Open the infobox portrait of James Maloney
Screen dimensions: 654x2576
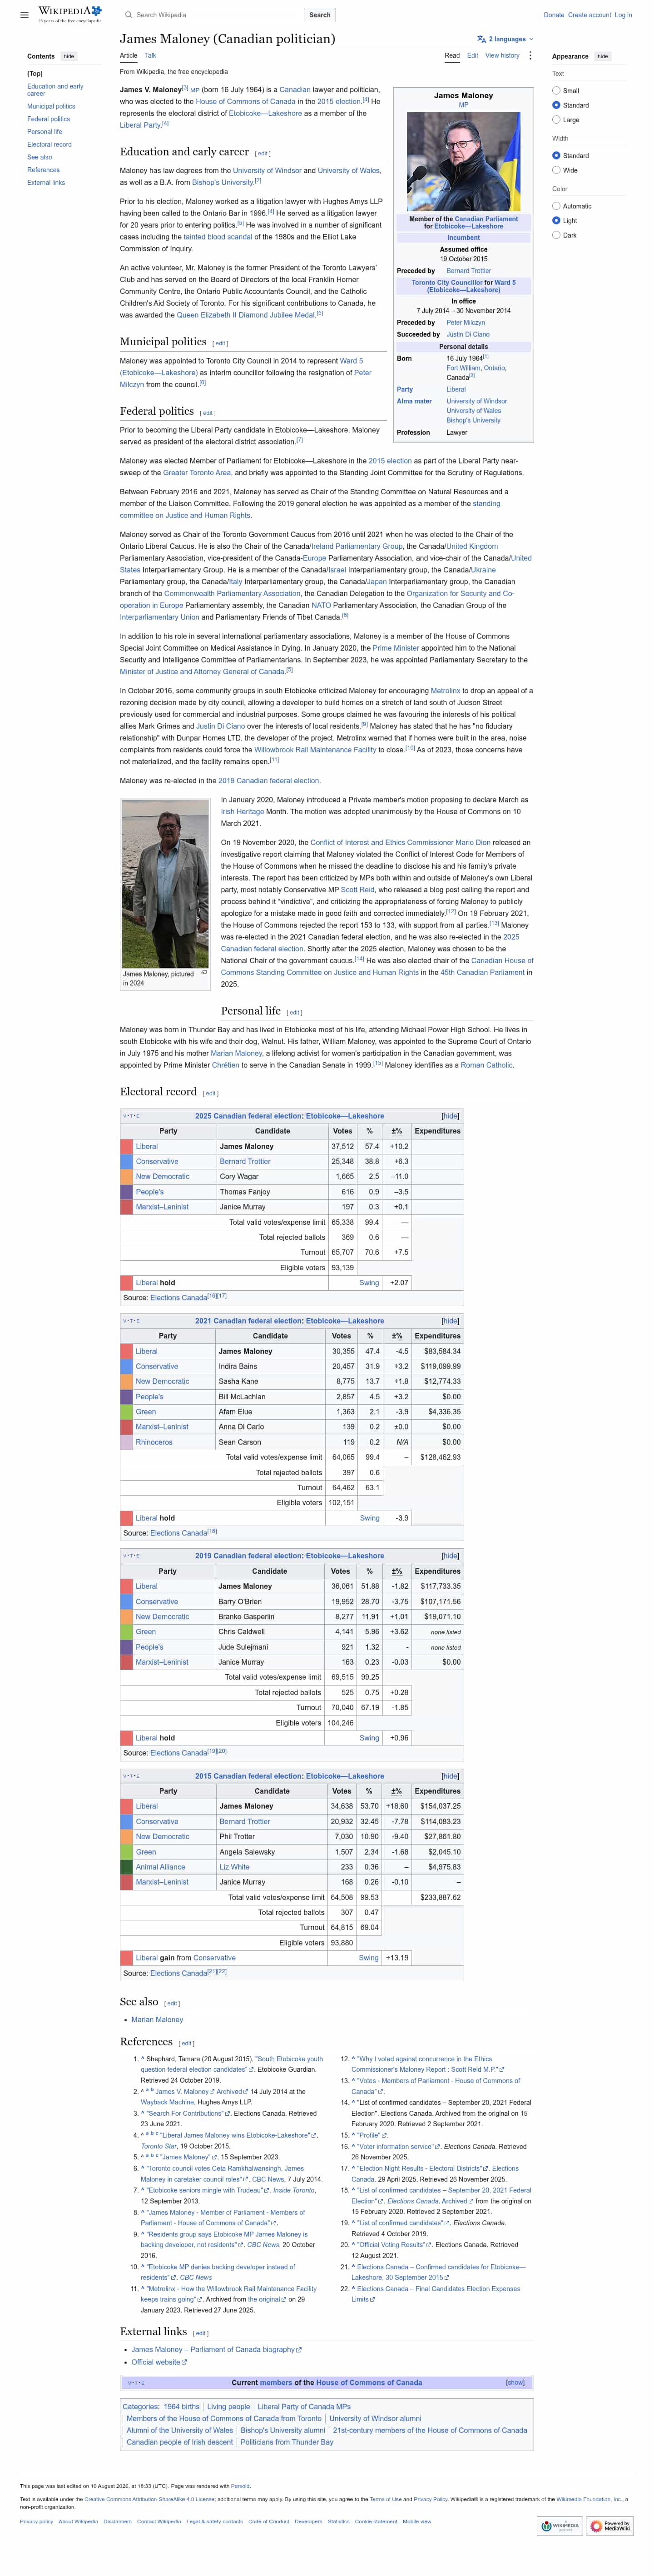coord(463,161)
